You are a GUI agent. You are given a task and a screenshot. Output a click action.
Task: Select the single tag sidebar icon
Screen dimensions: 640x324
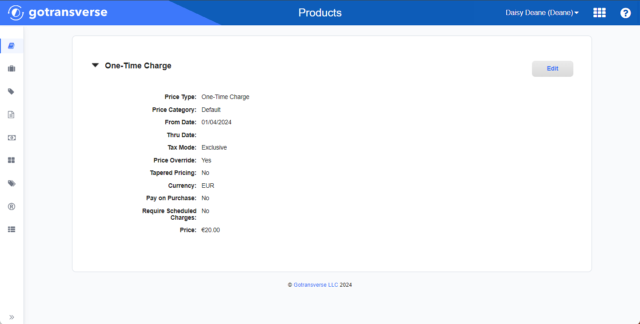(x=12, y=91)
